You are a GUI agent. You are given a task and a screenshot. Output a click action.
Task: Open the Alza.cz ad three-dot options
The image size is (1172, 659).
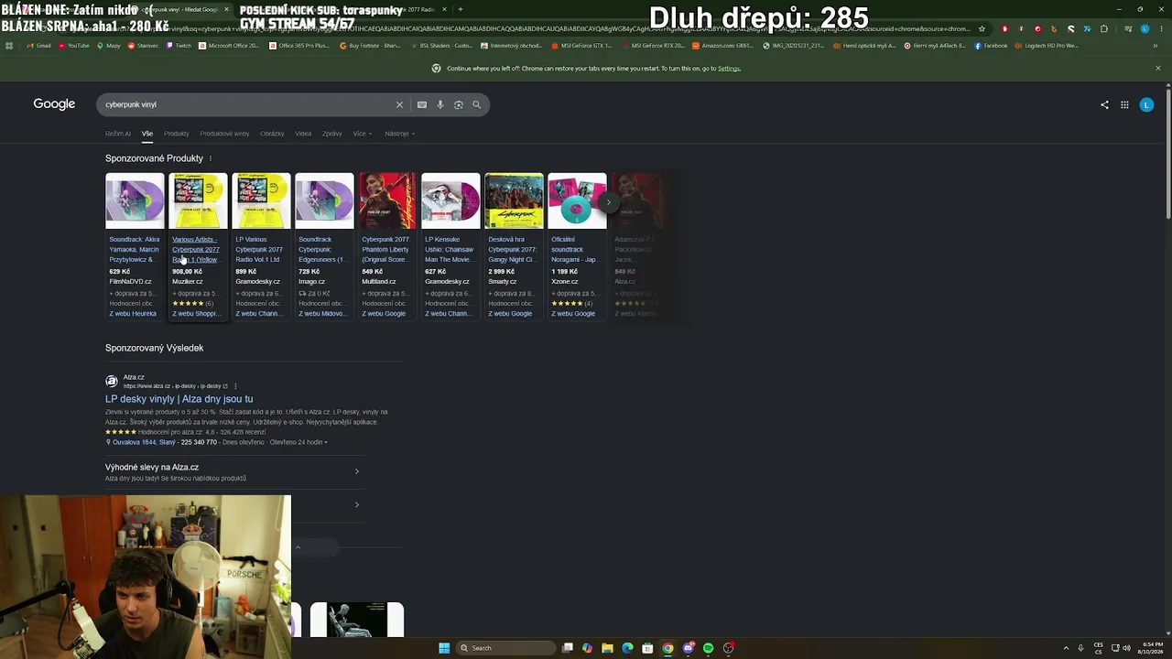pos(235,386)
